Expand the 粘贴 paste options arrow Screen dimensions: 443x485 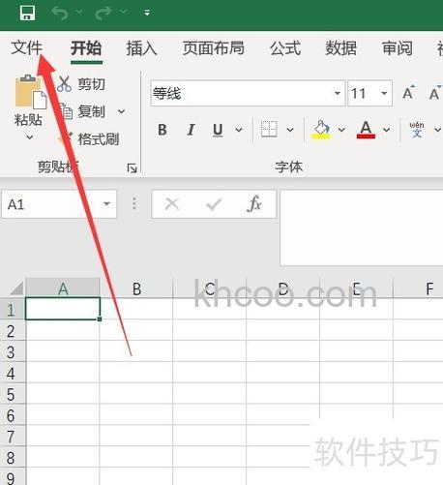pyautogui.click(x=29, y=137)
